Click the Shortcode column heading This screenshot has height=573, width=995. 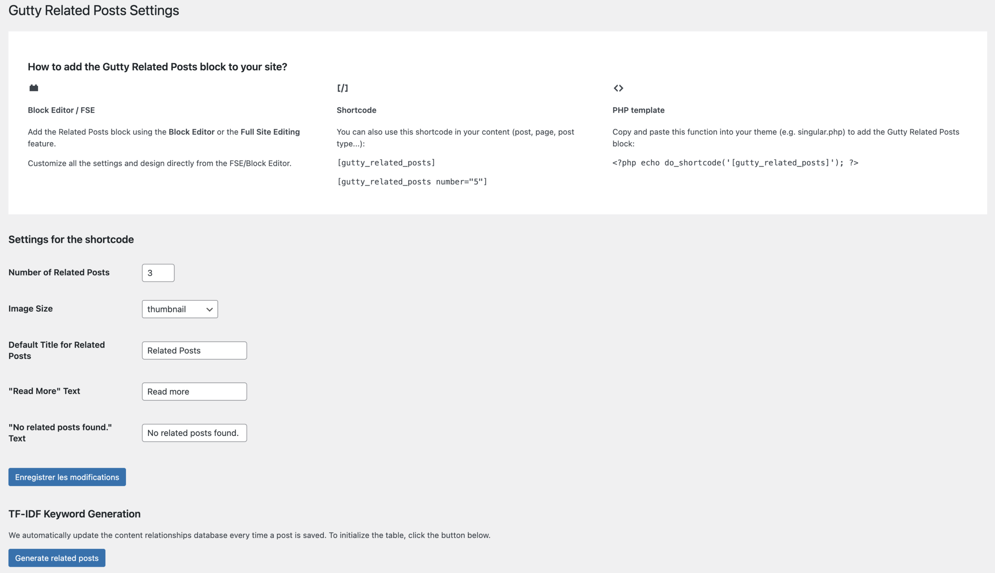356,110
